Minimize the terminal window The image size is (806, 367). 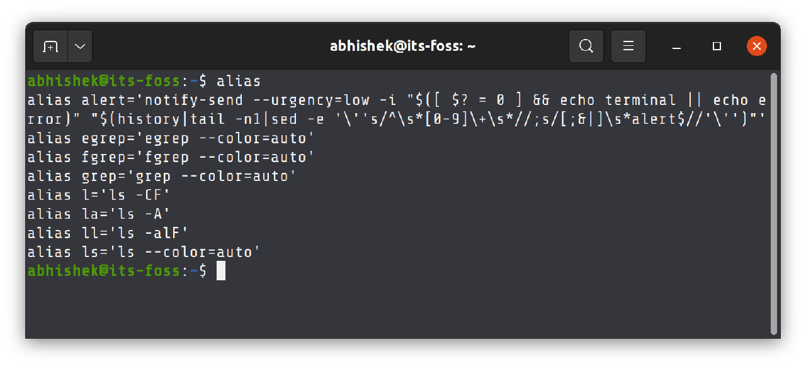point(676,47)
